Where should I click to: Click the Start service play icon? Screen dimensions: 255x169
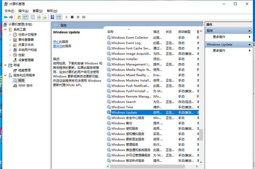pyautogui.click(x=67, y=17)
